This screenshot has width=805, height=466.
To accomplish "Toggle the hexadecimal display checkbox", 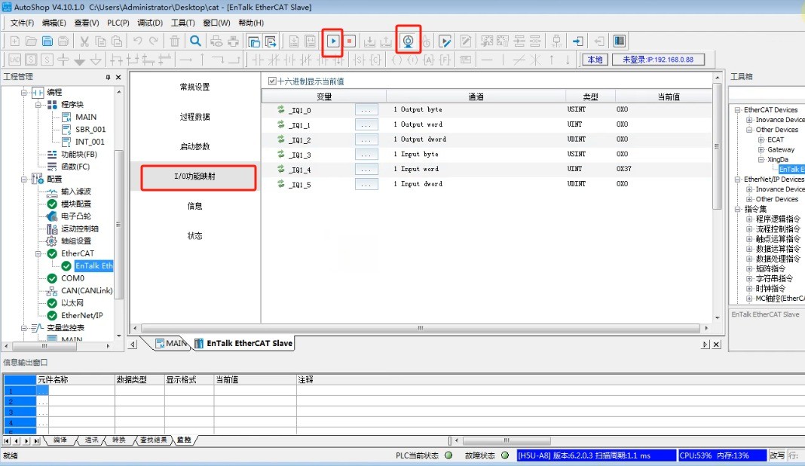I will point(272,81).
